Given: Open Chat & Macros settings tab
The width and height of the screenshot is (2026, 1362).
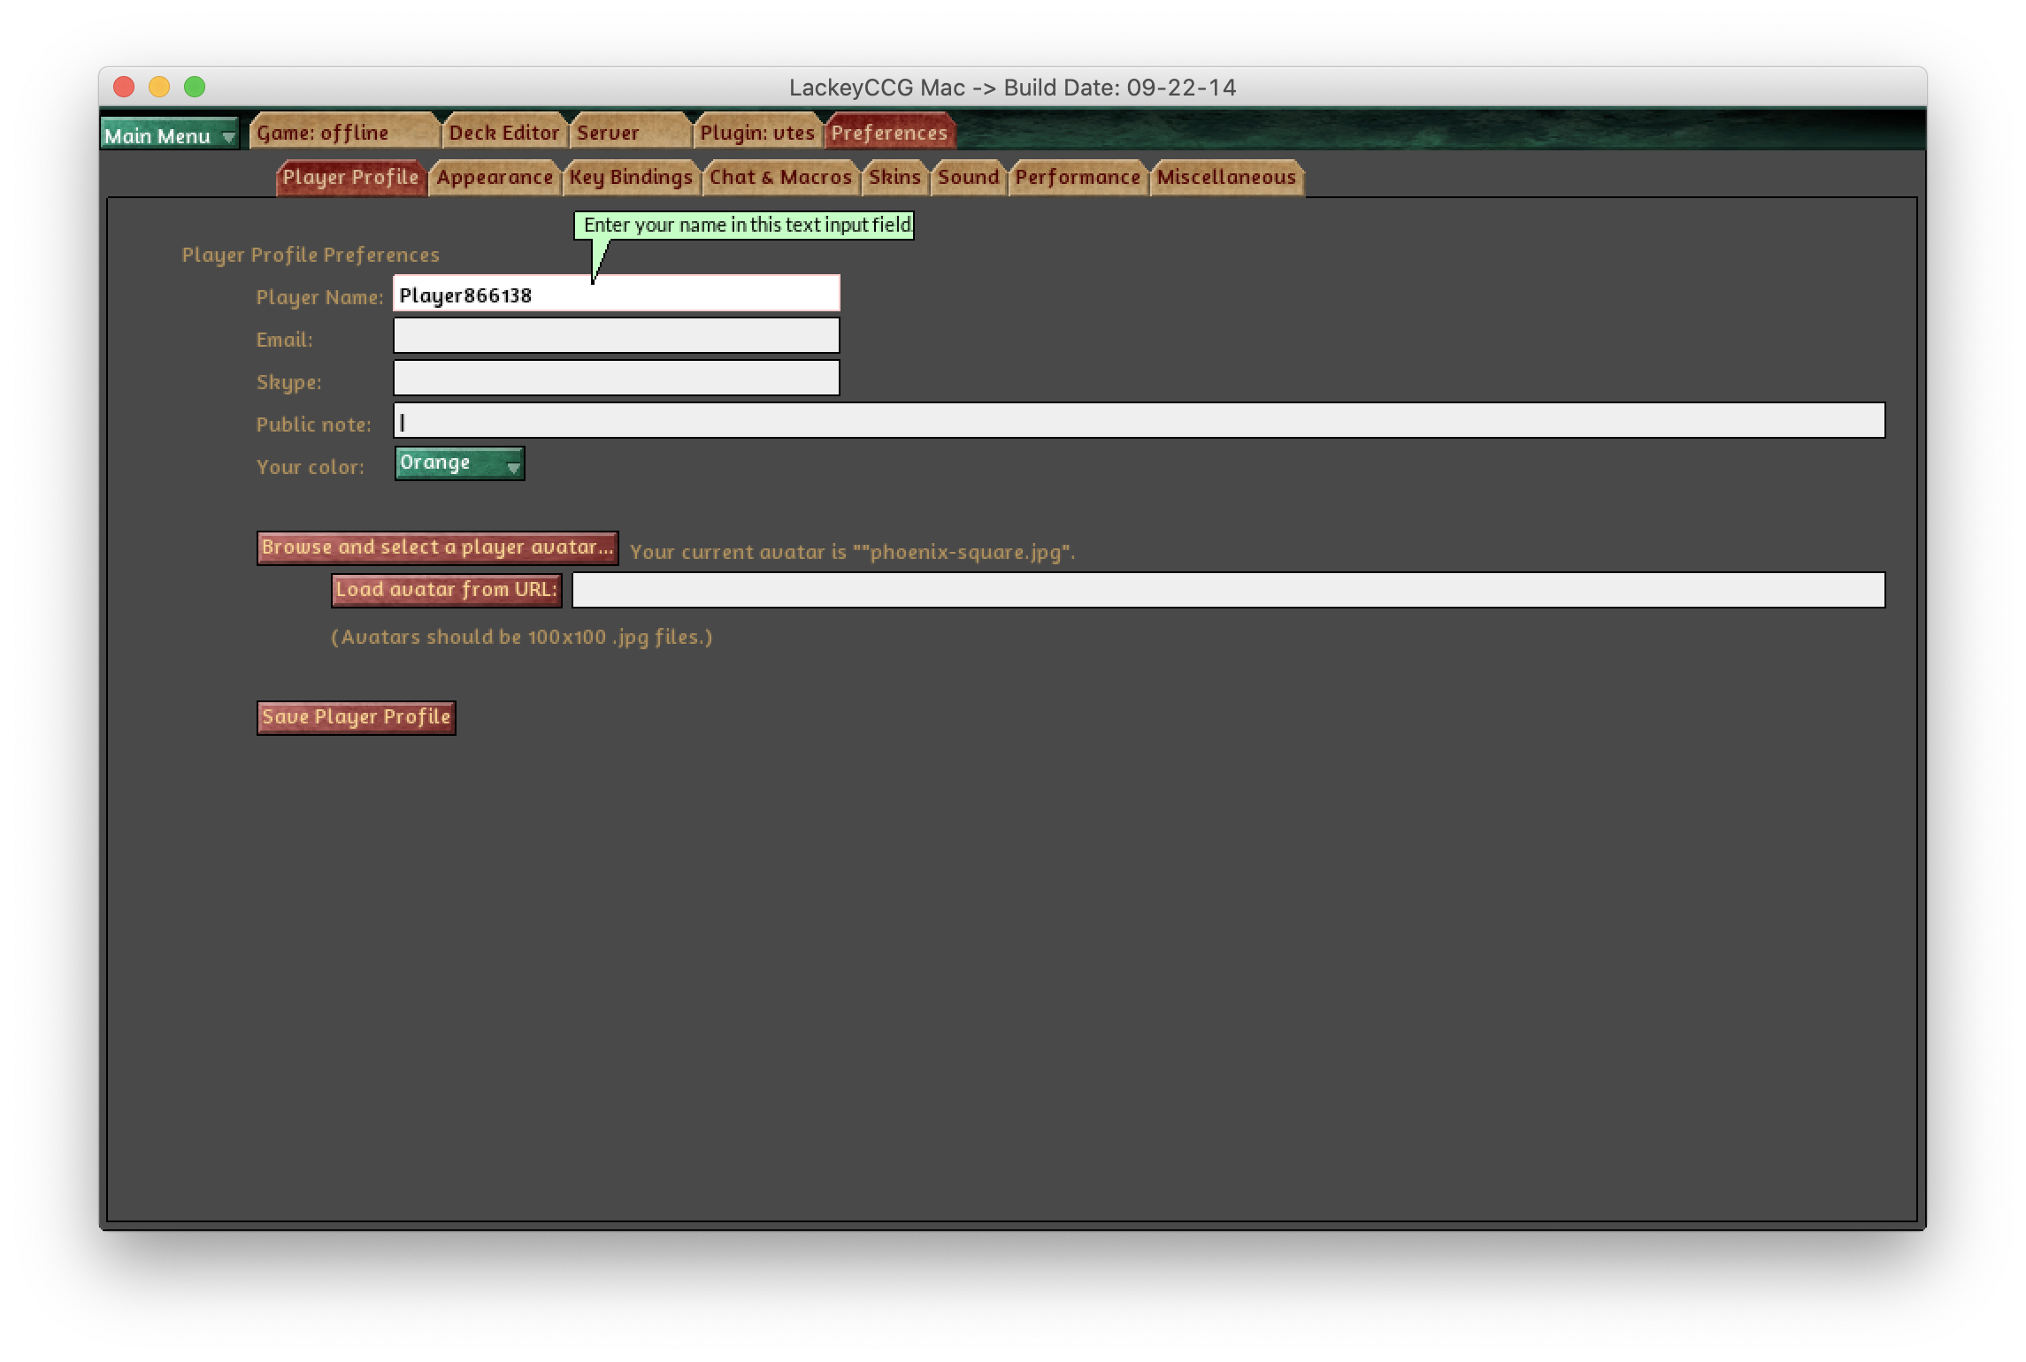Looking at the screenshot, I should point(779,178).
